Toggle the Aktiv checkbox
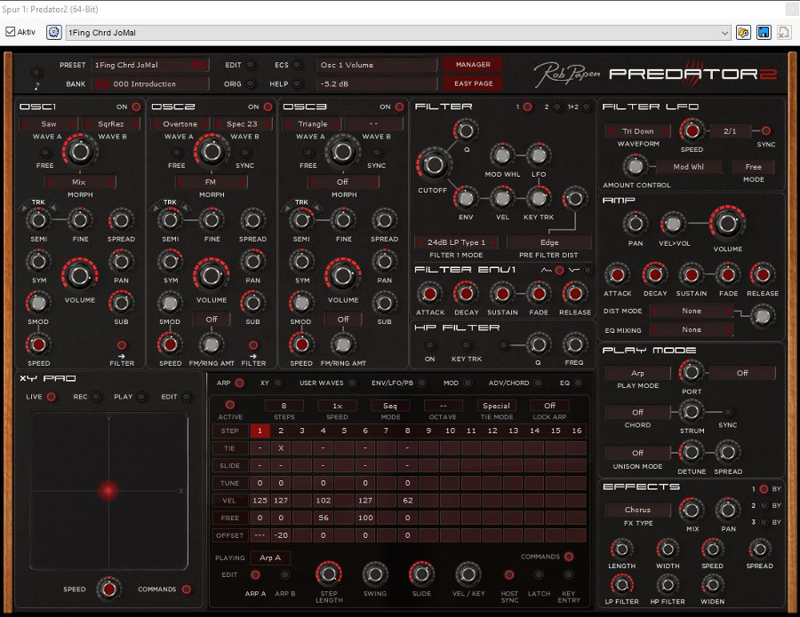This screenshot has height=617, width=800. click(10, 32)
